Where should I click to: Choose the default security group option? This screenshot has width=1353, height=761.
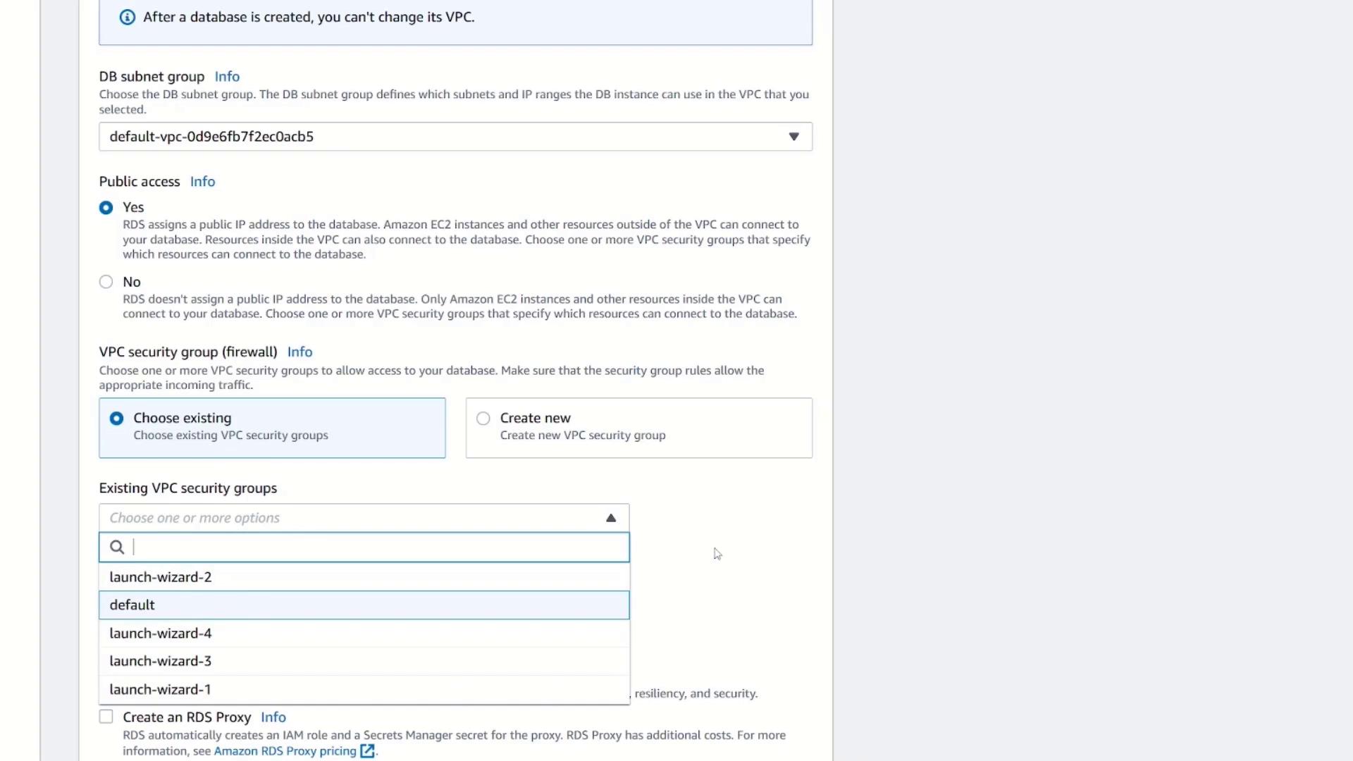click(x=132, y=605)
